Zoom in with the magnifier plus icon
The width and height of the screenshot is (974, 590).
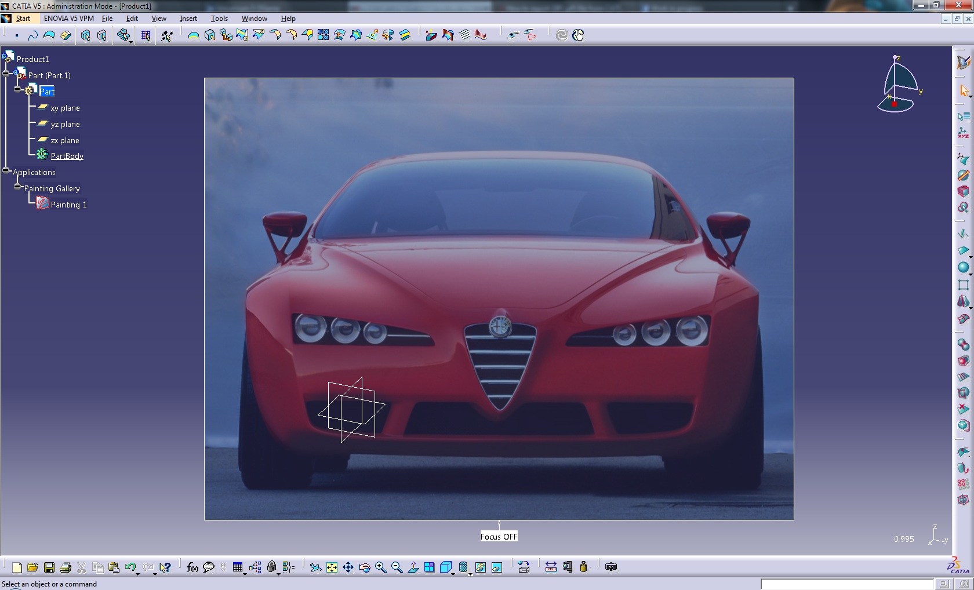tap(380, 567)
